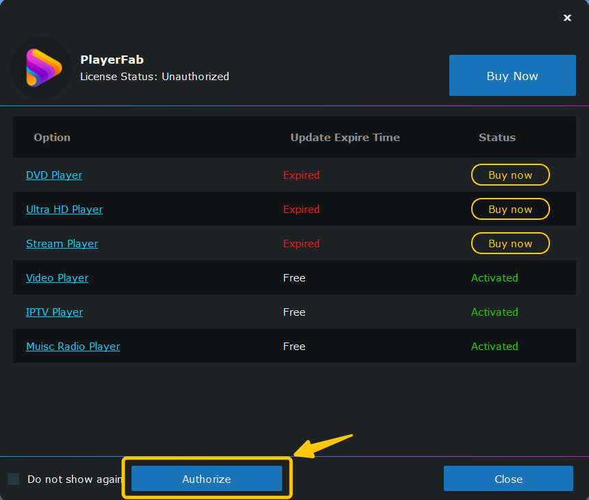
Task: Open the Video Player link
Action: pyautogui.click(x=57, y=277)
